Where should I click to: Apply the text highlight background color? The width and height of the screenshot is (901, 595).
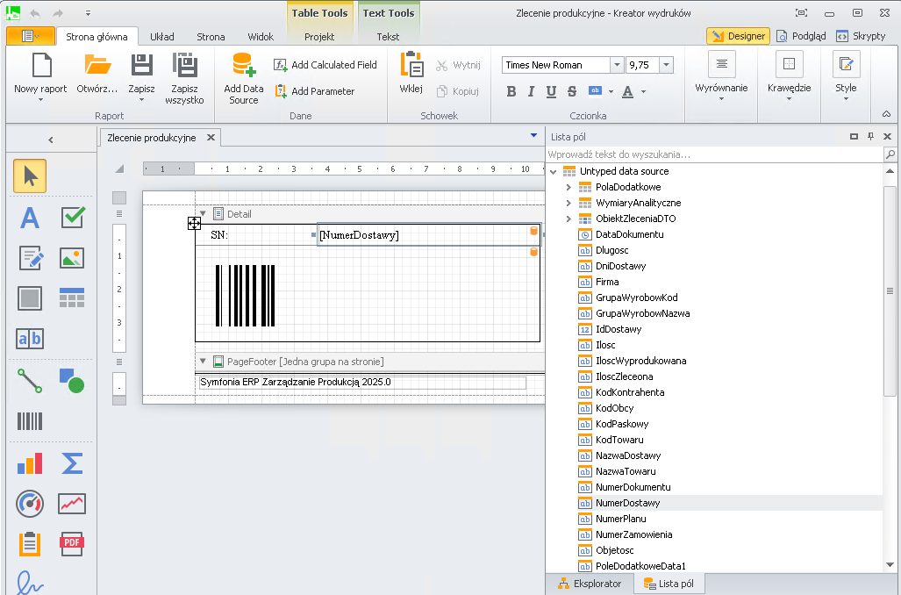click(x=596, y=91)
